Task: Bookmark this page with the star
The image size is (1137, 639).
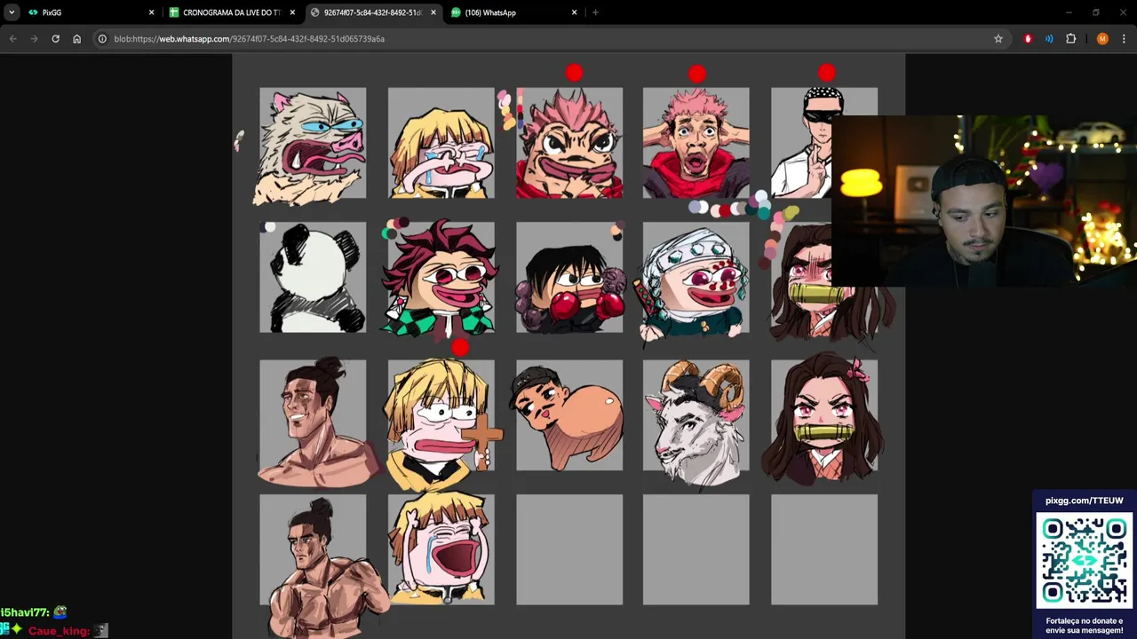Action: (998, 39)
